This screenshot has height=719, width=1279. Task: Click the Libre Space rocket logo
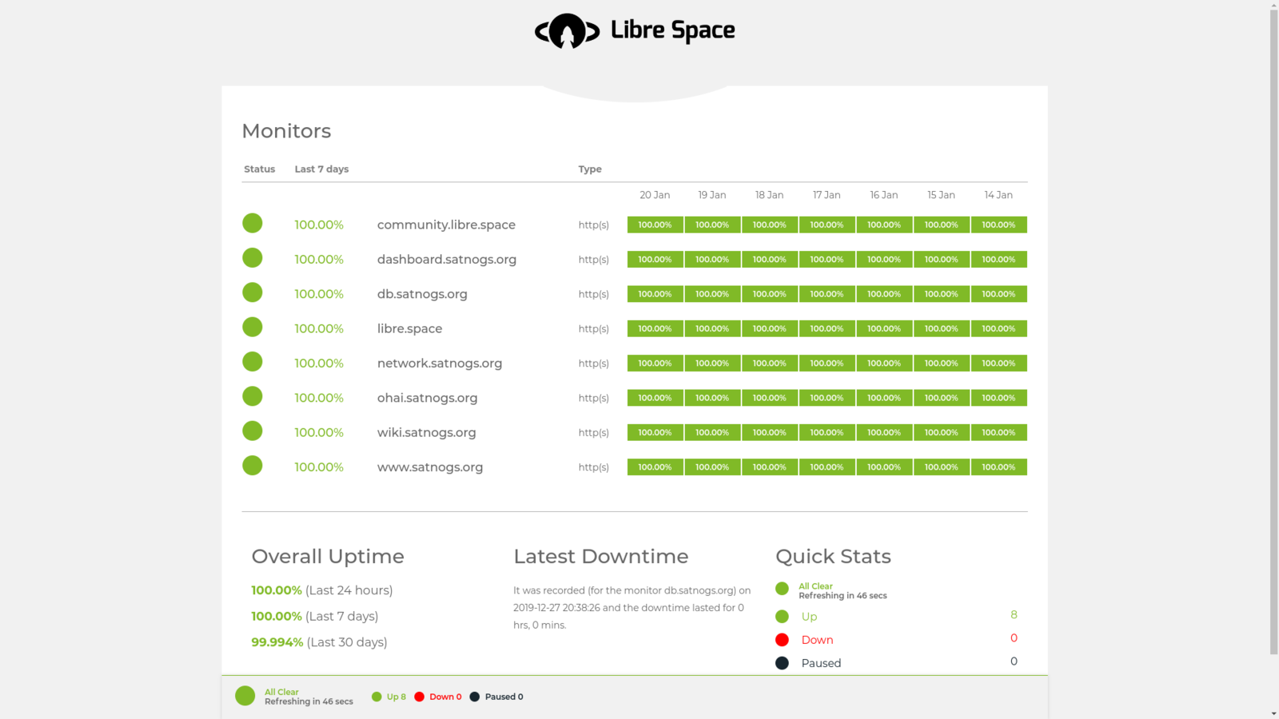[x=568, y=31]
